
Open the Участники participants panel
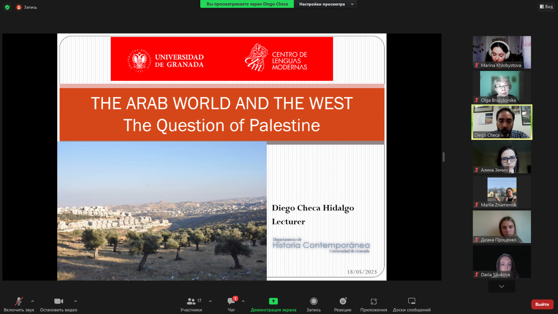pyautogui.click(x=191, y=304)
